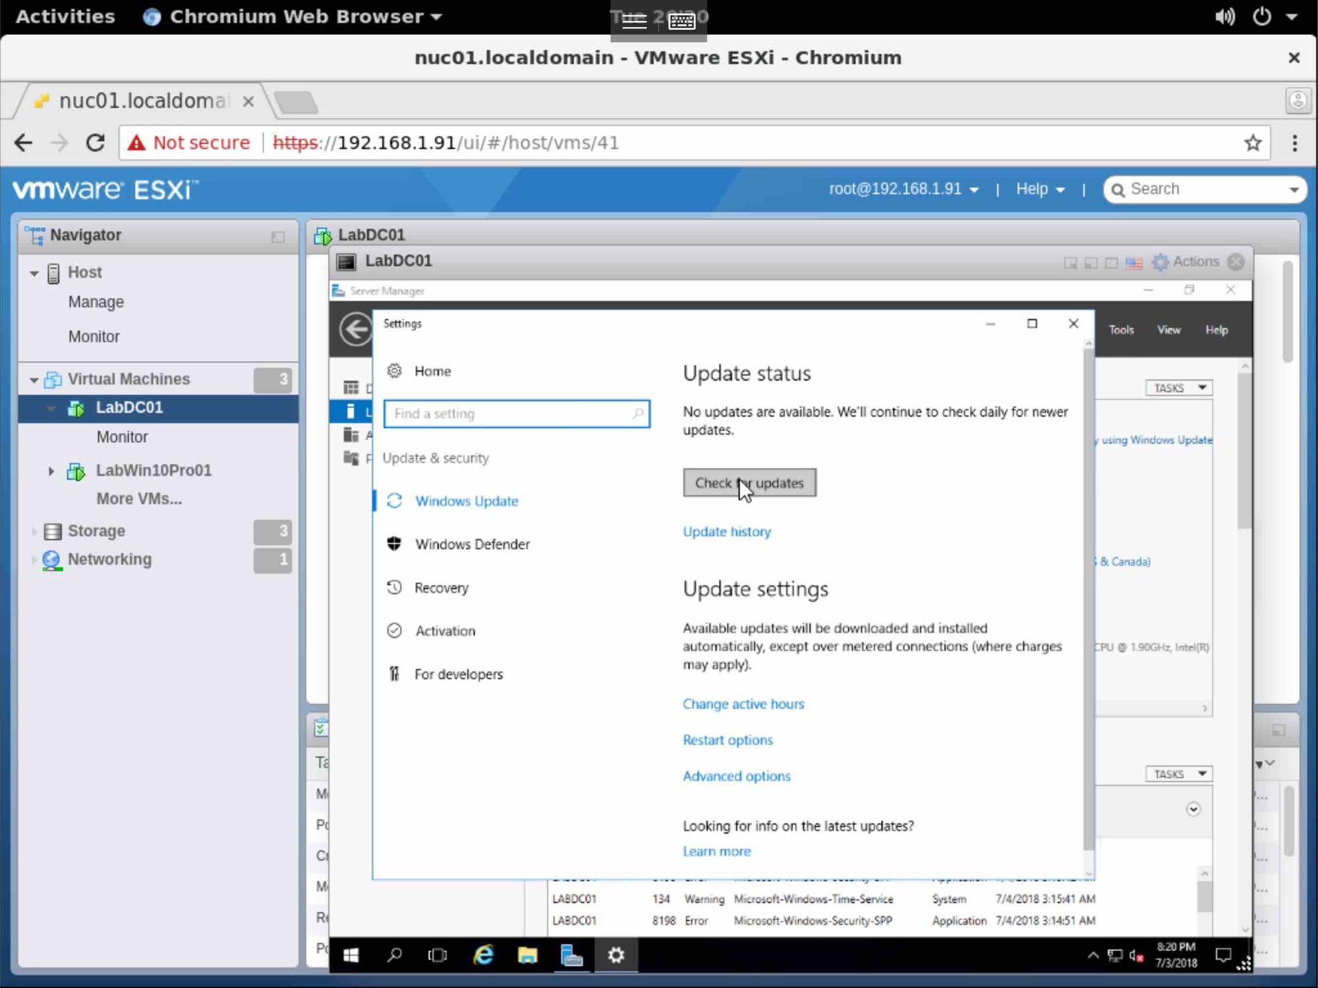1318x988 pixels.
Task: Bookmark this page with the star icon
Action: (x=1253, y=142)
